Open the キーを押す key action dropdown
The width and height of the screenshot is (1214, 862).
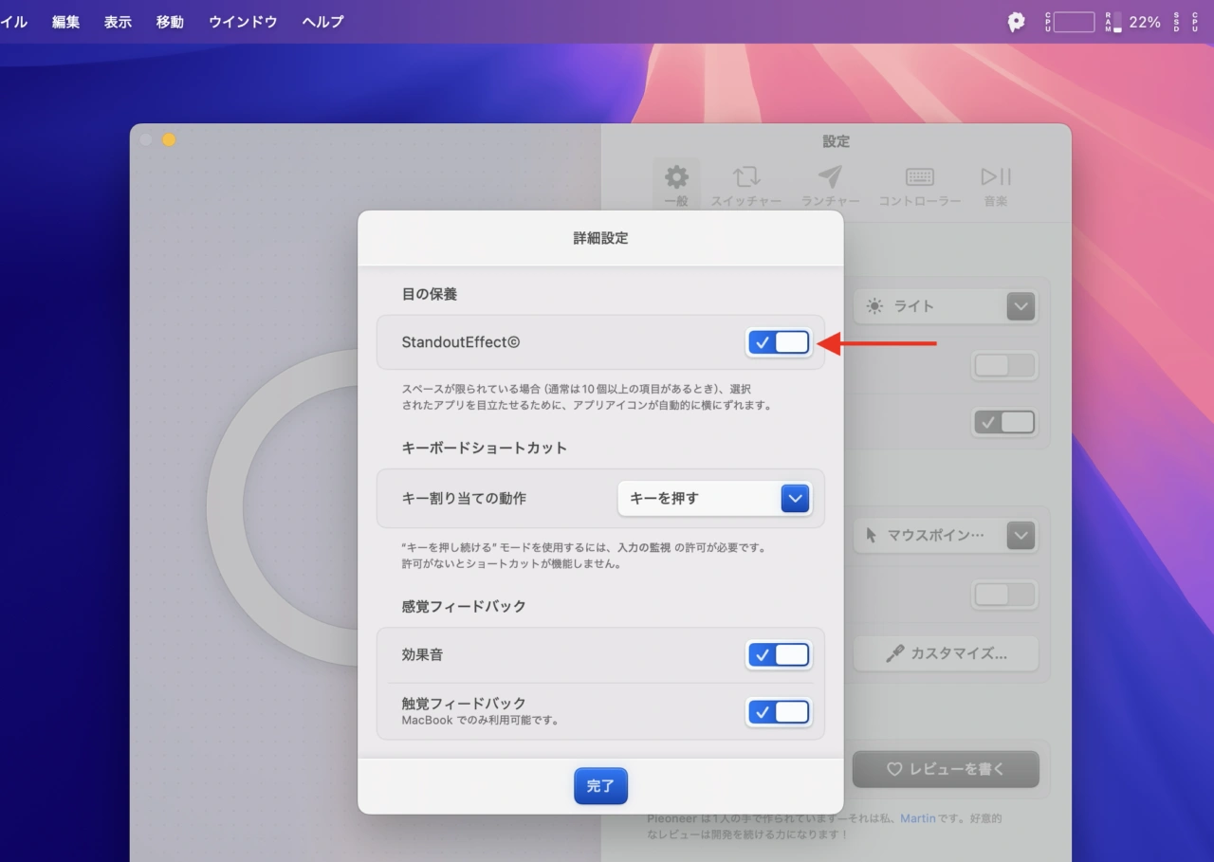714,498
